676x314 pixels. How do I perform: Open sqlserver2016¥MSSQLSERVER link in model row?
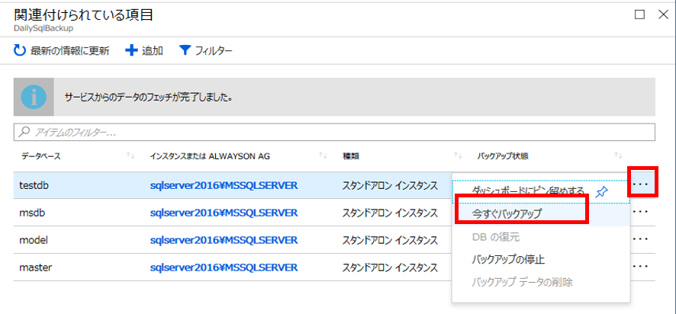coord(224,240)
